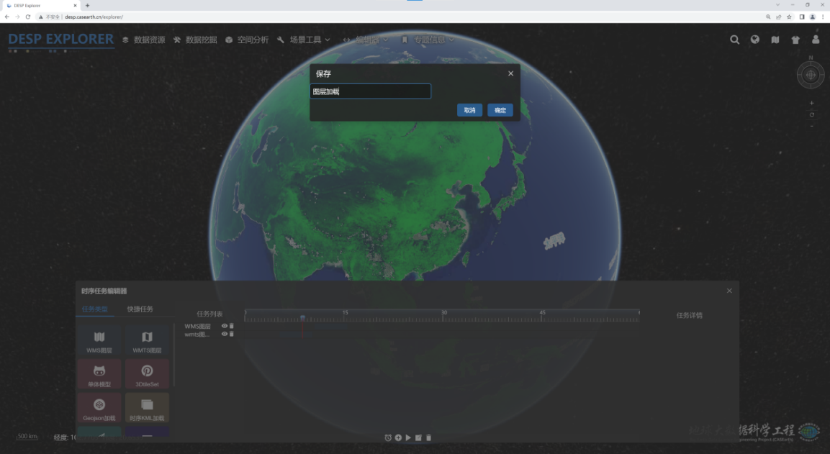Select the WMTS图层 task type tile

click(147, 341)
